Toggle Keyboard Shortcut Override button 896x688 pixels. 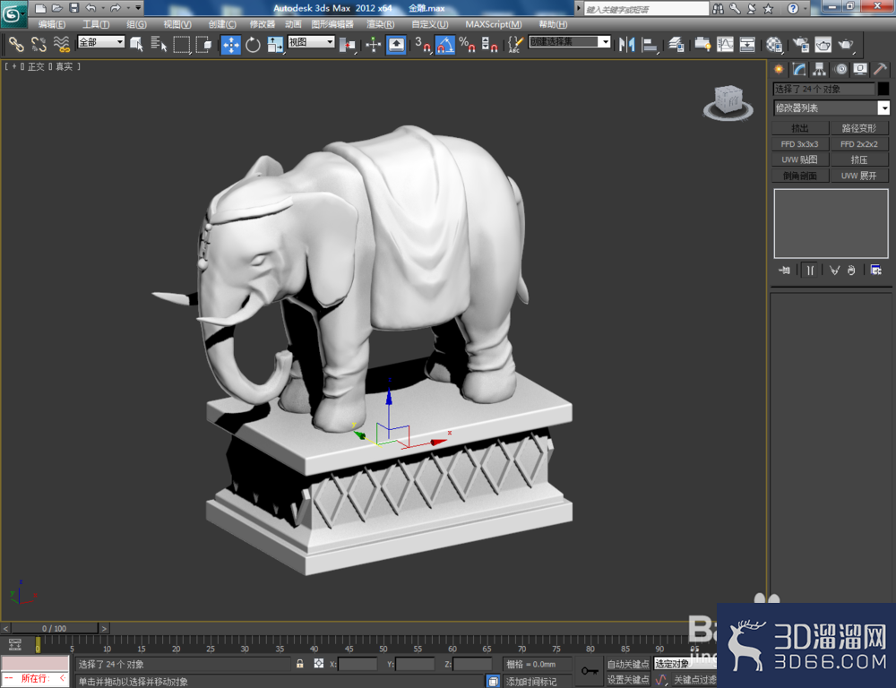[396, 45]
